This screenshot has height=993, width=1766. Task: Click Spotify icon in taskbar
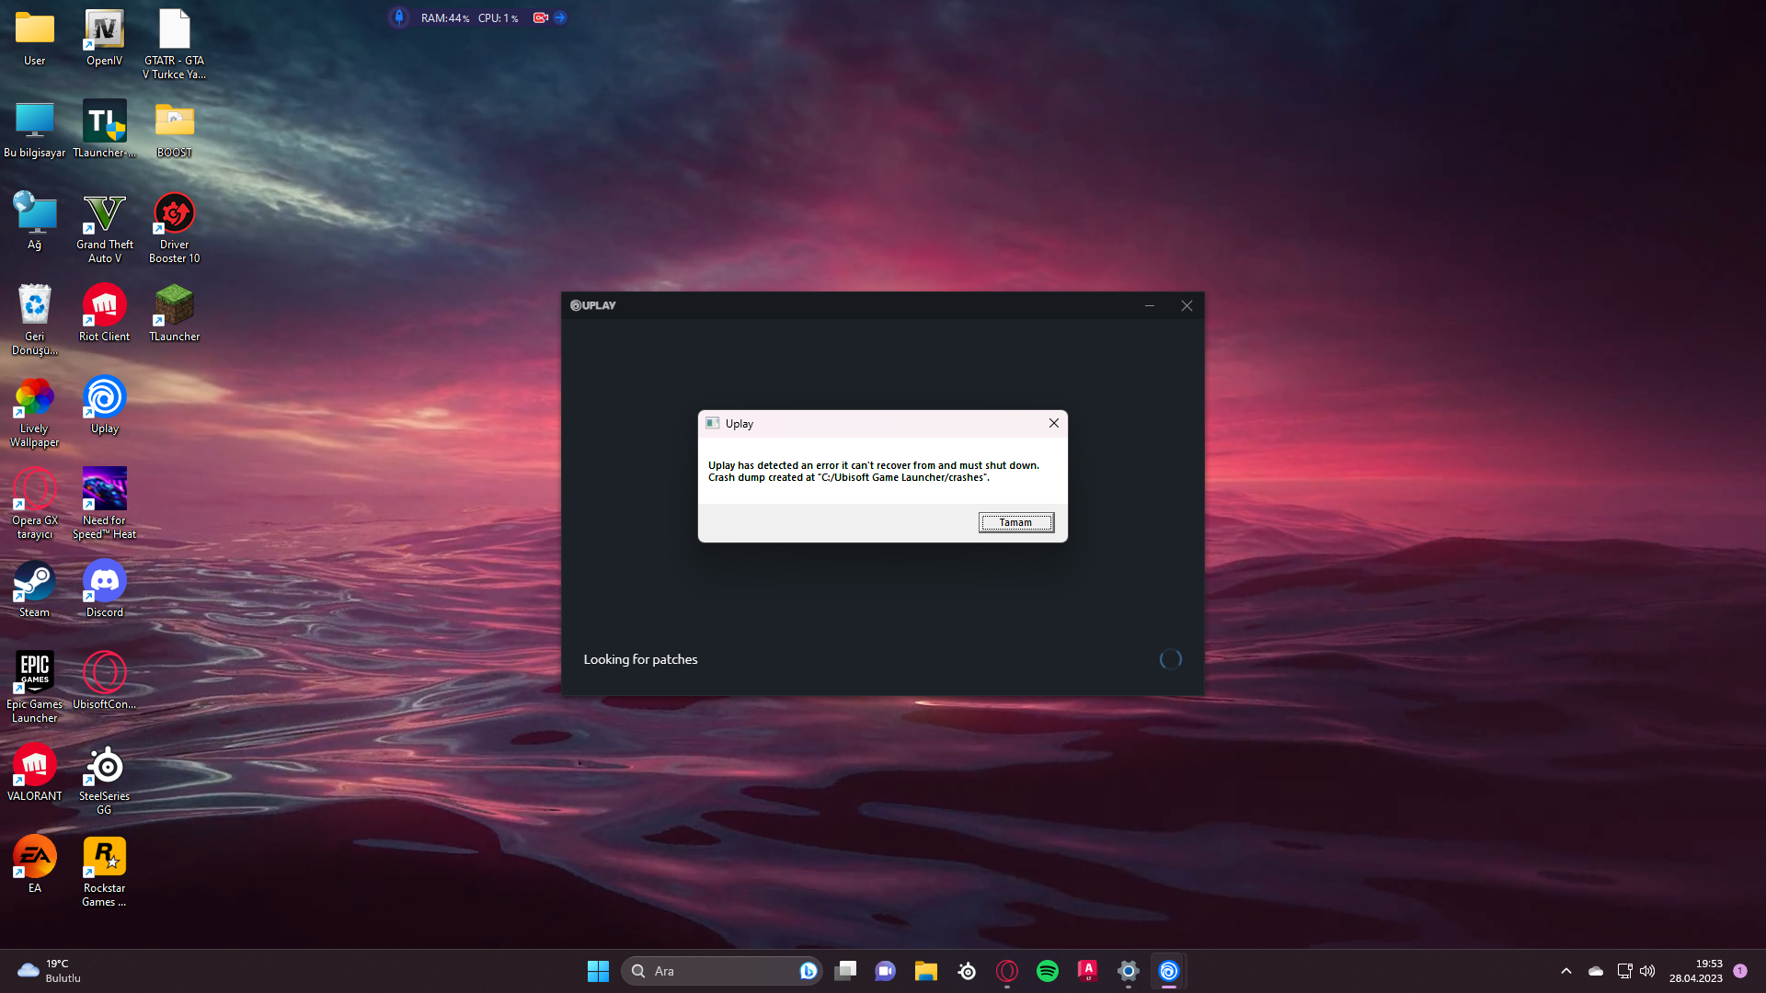point(1047,971)
